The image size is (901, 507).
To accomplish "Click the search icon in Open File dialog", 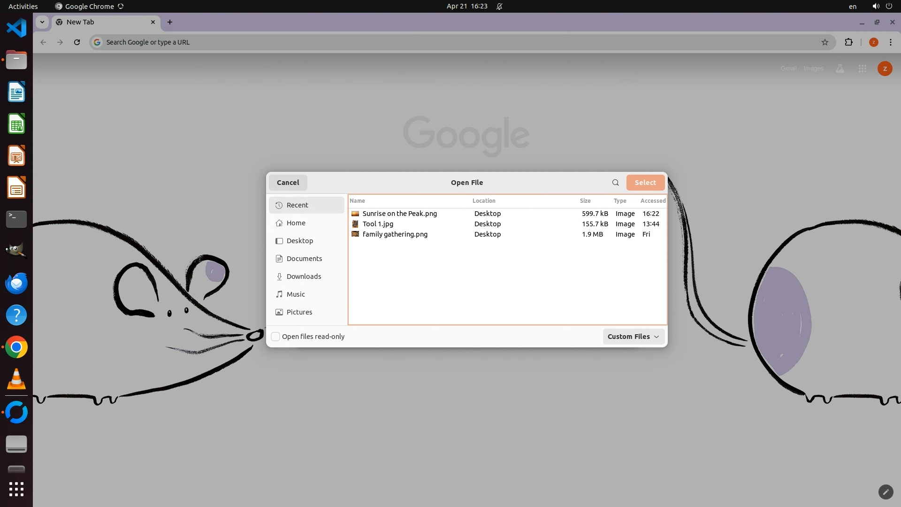I will tap(615, 183).
